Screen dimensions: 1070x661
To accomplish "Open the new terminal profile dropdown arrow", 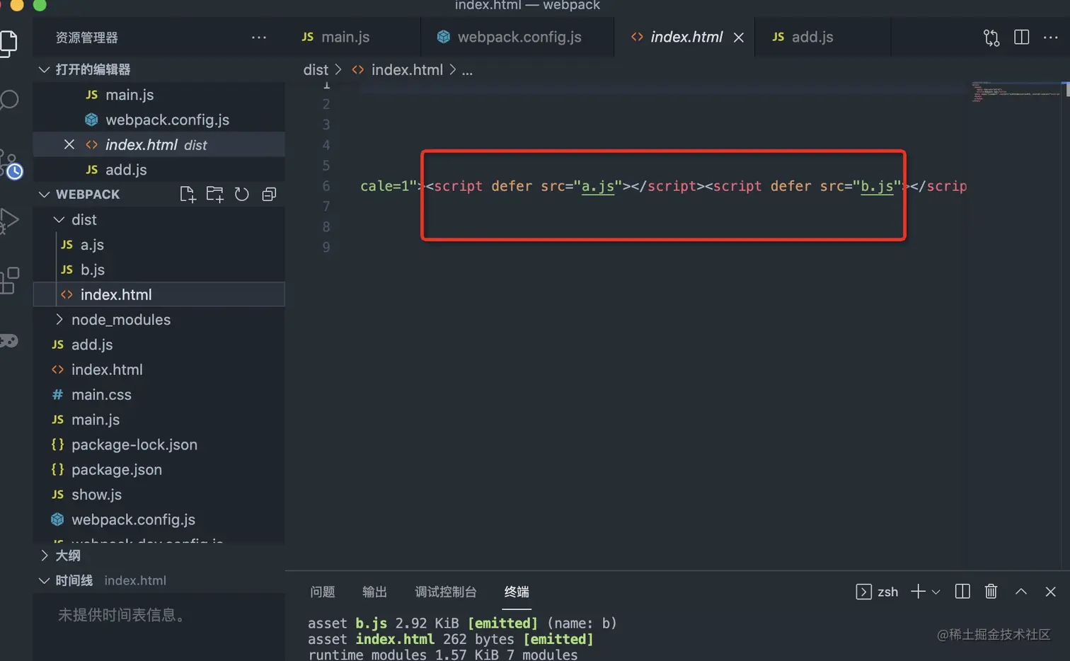I will 936,592.
